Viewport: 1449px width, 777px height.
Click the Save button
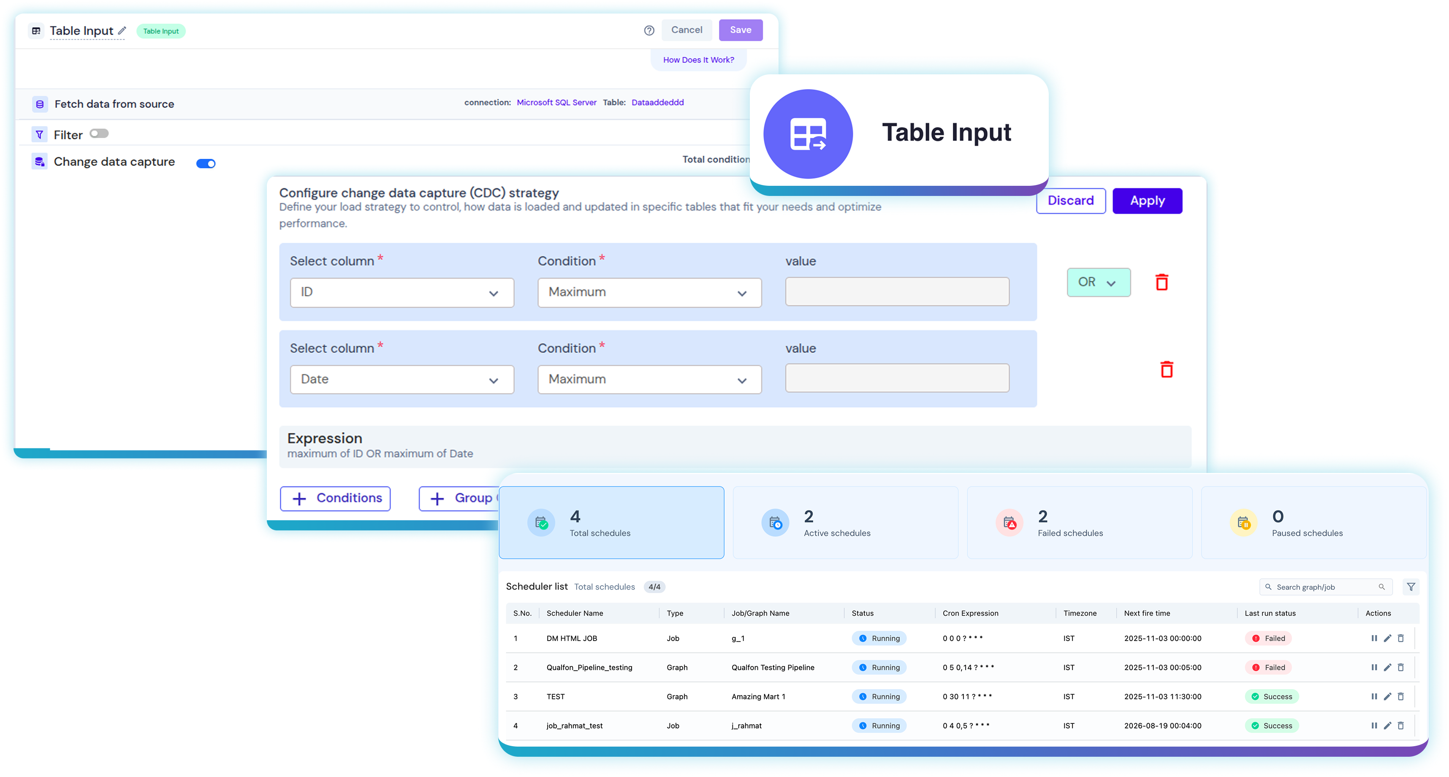[740, 30]
